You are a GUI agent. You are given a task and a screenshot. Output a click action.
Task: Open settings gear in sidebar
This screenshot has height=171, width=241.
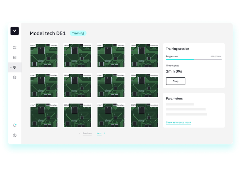click(x=15, y=77)
